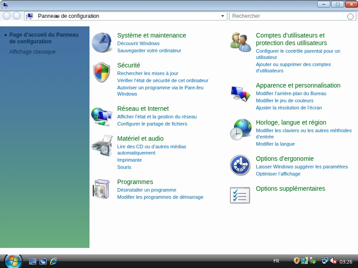Image resolution: width=358 pixels, height=268 pixels.
Task: Open the Système et maintenance pie chart icon
Action: click(102, 42)
